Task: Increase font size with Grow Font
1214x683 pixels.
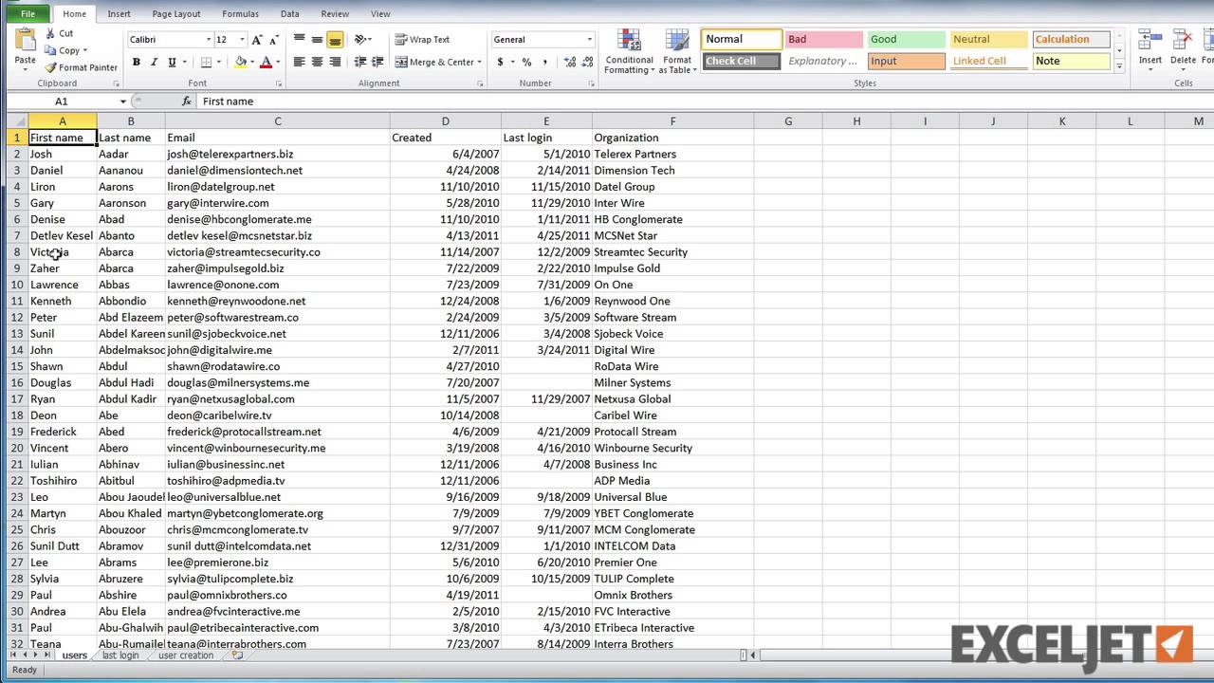Action: coord(257,40)
